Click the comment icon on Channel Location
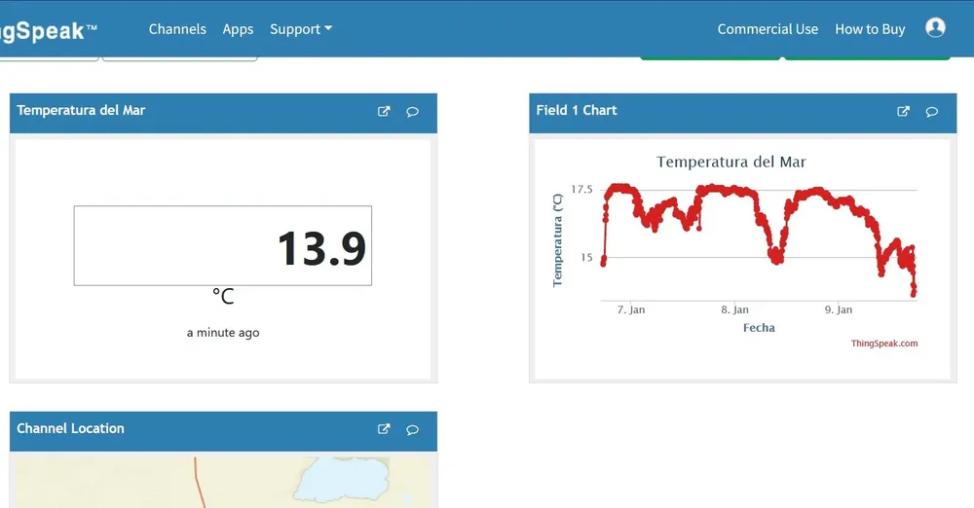Viewport: 974px width, 508px height. pyautogui.click(x=412, y=429)
